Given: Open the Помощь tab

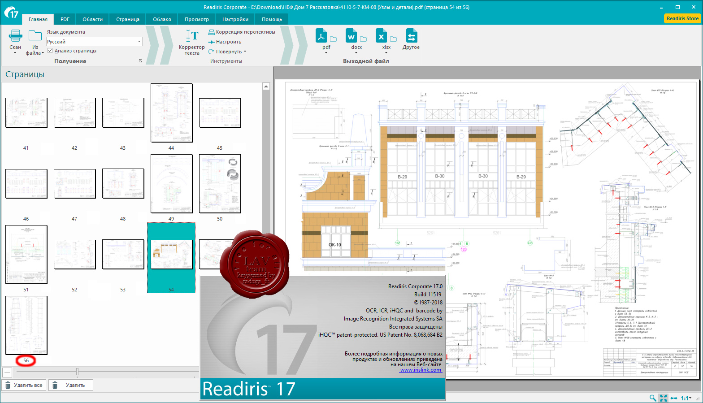Looking at the screenshot, I should point(272,19).
